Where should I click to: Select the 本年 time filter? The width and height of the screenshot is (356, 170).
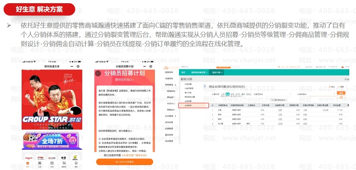point(233,94)
